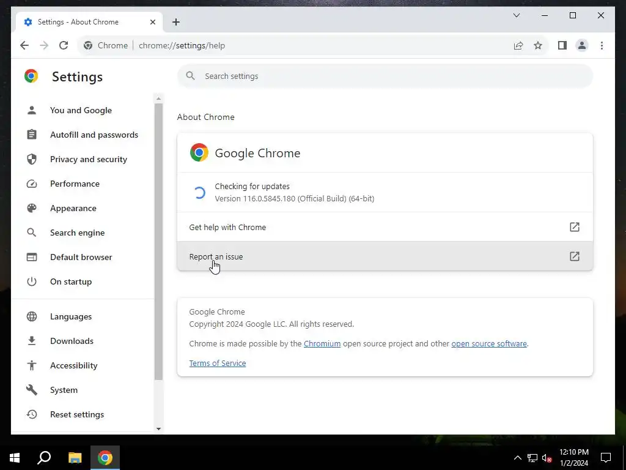Click the sidebar scrollbar thumb

158,242
